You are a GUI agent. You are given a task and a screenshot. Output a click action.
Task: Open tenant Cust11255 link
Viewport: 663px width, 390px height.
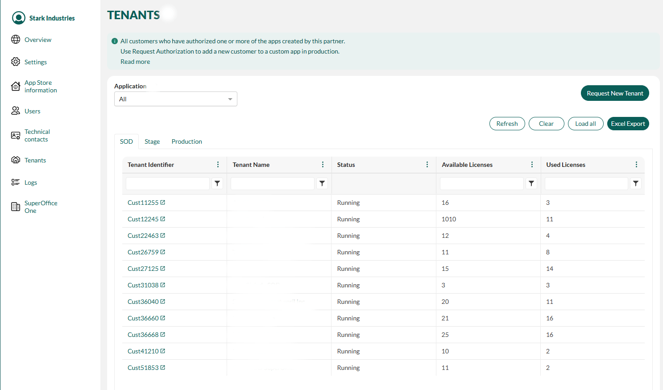click(x=143, y=203)
